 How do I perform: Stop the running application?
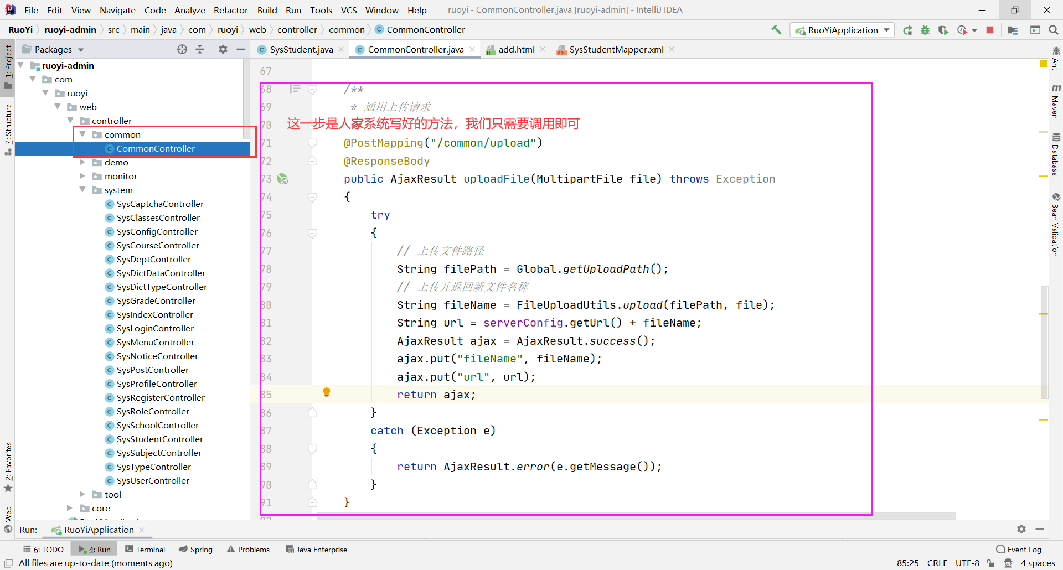(x=990, y=30)
